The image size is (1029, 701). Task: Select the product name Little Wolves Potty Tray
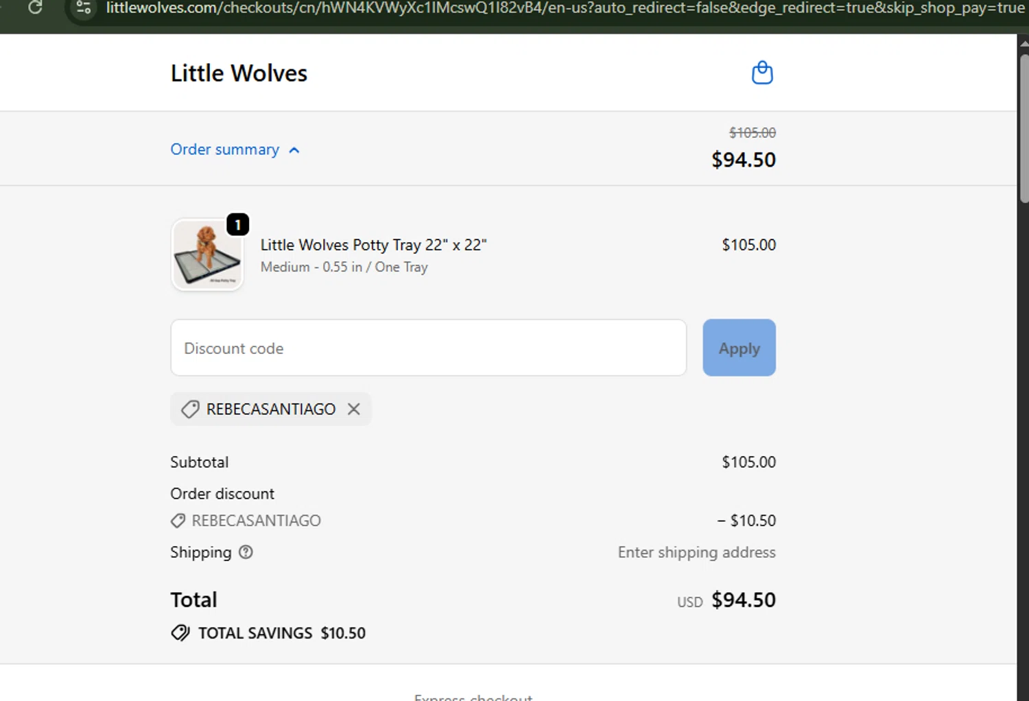(x=374, y=245)
